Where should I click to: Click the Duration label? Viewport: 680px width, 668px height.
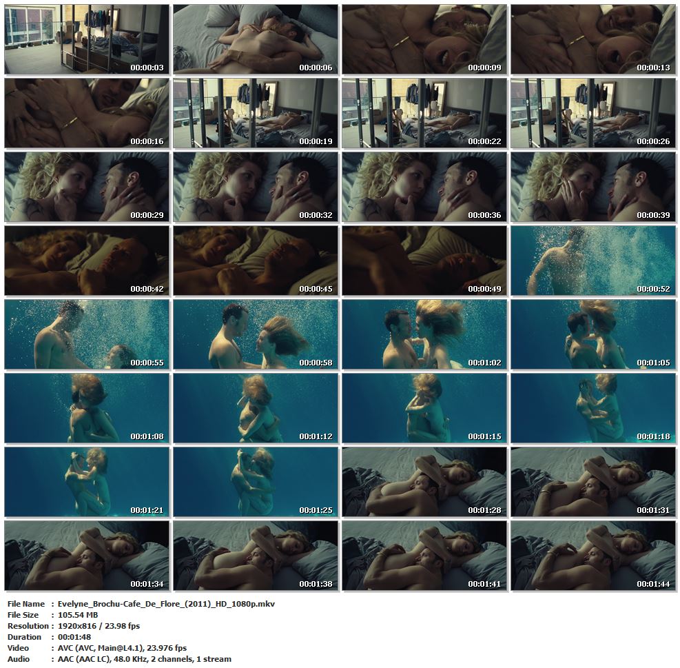pyautogui.click(x=24, y=637)
